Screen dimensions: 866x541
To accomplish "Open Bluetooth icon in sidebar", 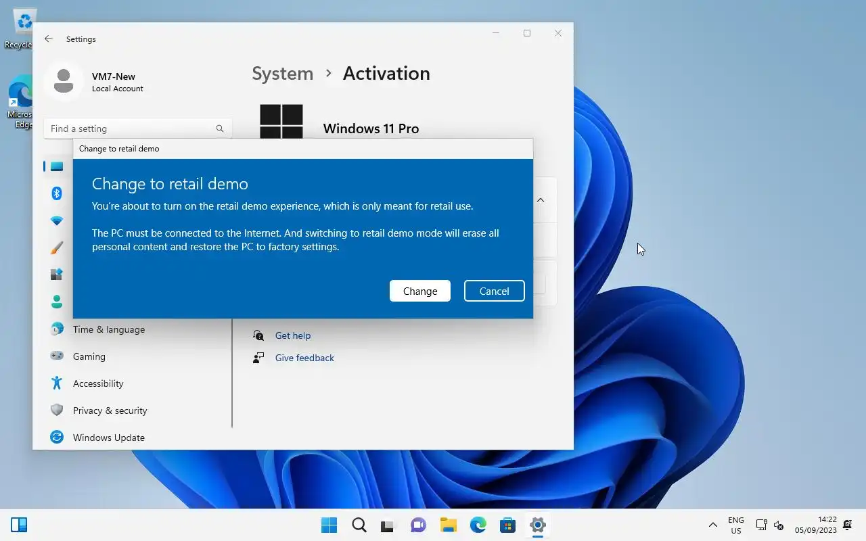I will (57, 193).
